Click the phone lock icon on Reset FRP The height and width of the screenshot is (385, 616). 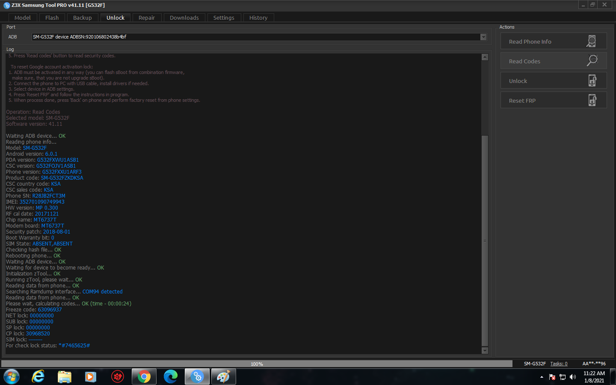point(592,100)
